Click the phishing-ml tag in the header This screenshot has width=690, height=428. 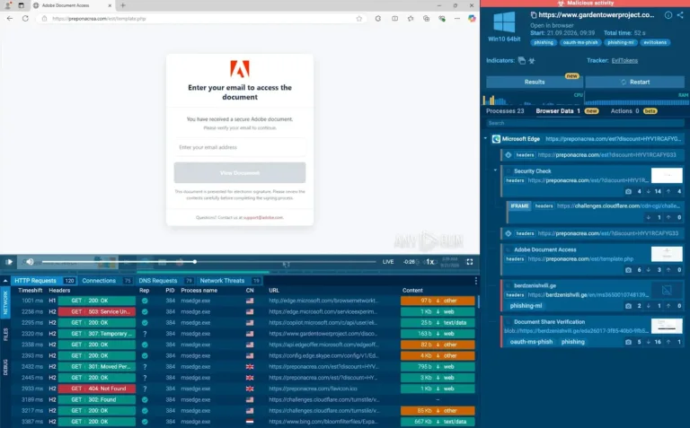point(621,43)
